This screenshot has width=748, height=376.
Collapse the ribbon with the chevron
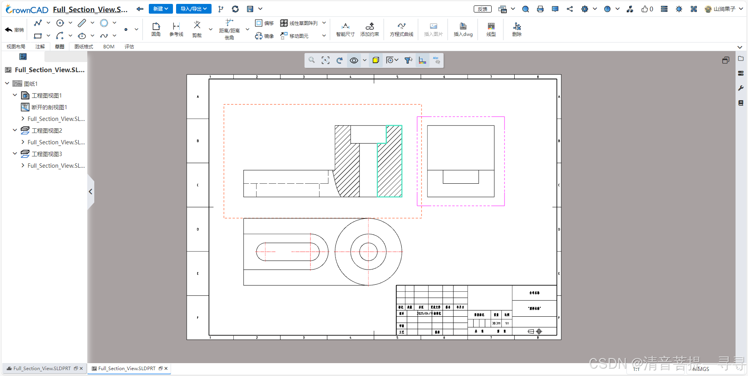[740, 47]
